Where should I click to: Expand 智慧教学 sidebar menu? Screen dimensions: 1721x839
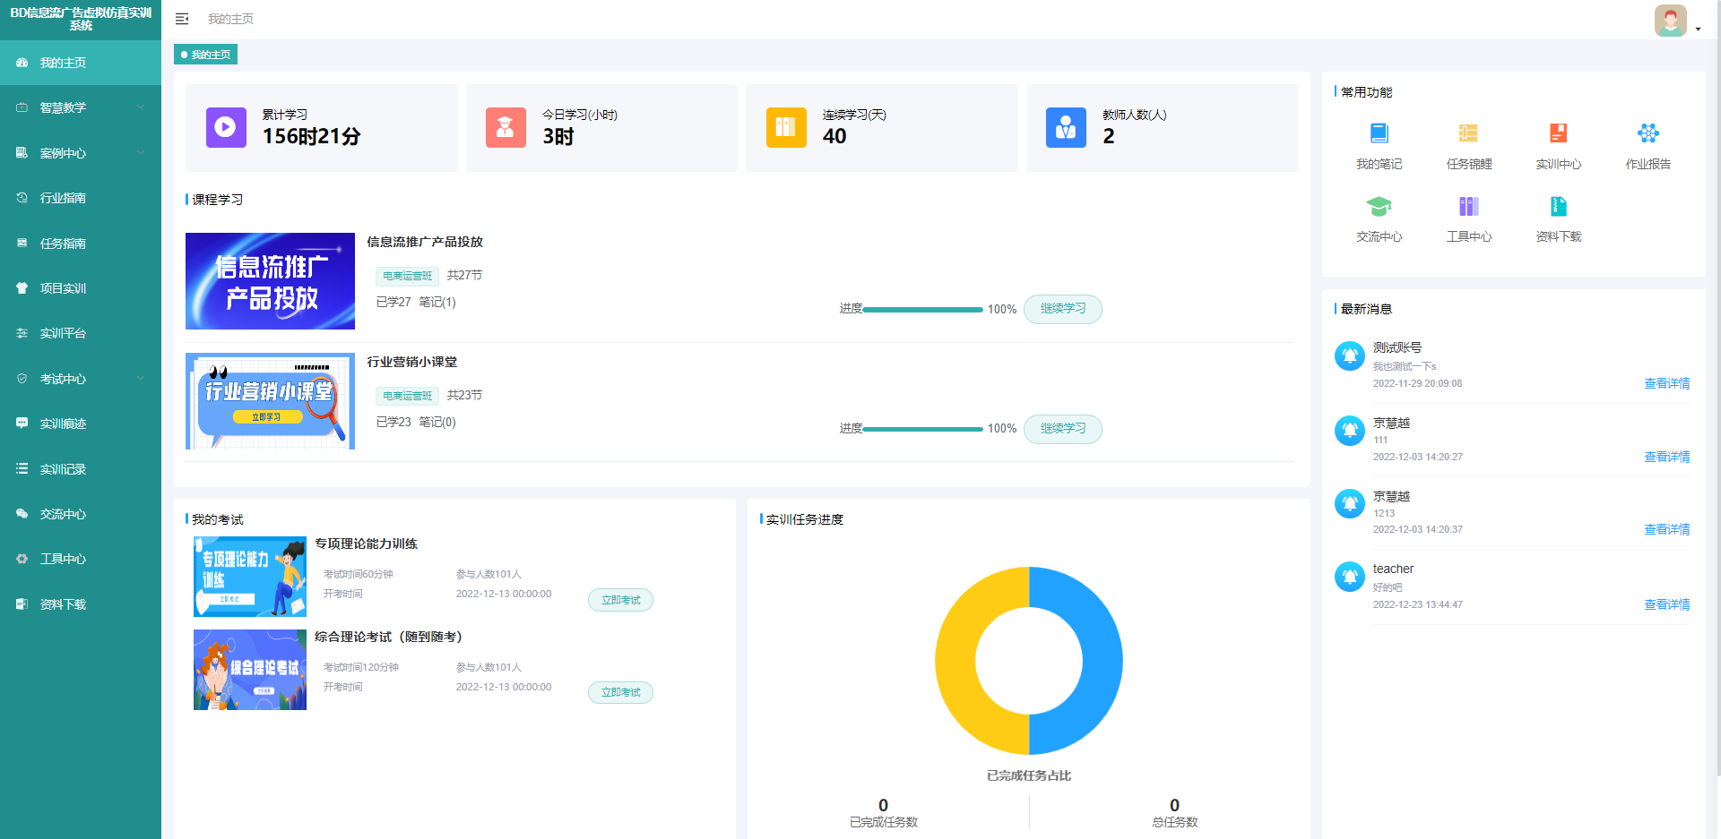tap(81, 107)
